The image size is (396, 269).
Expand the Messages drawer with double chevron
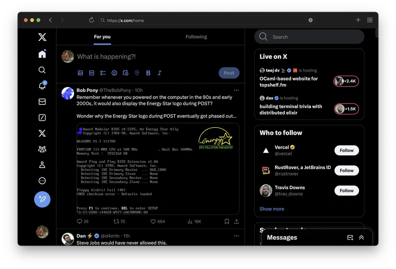click(361, 237)
